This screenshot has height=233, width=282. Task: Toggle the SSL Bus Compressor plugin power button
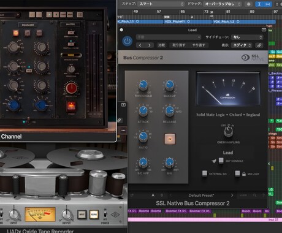[x=128, y=41]
